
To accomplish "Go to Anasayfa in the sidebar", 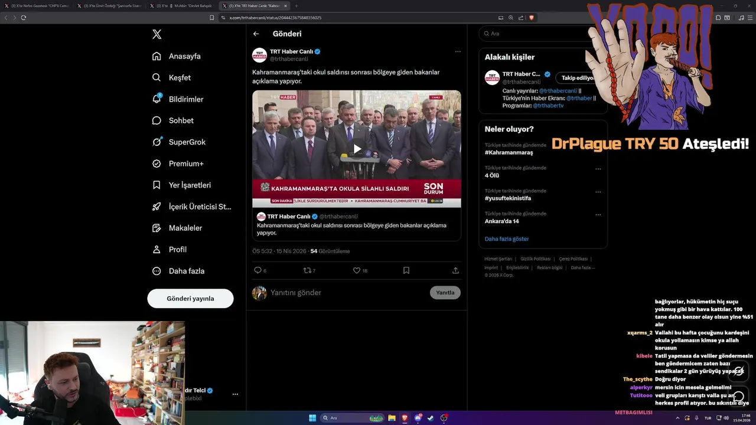I will click(x=177, y=56).
